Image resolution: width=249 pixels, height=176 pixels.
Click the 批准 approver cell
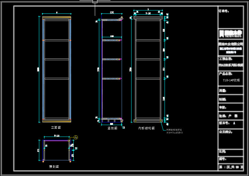point(230,116)
